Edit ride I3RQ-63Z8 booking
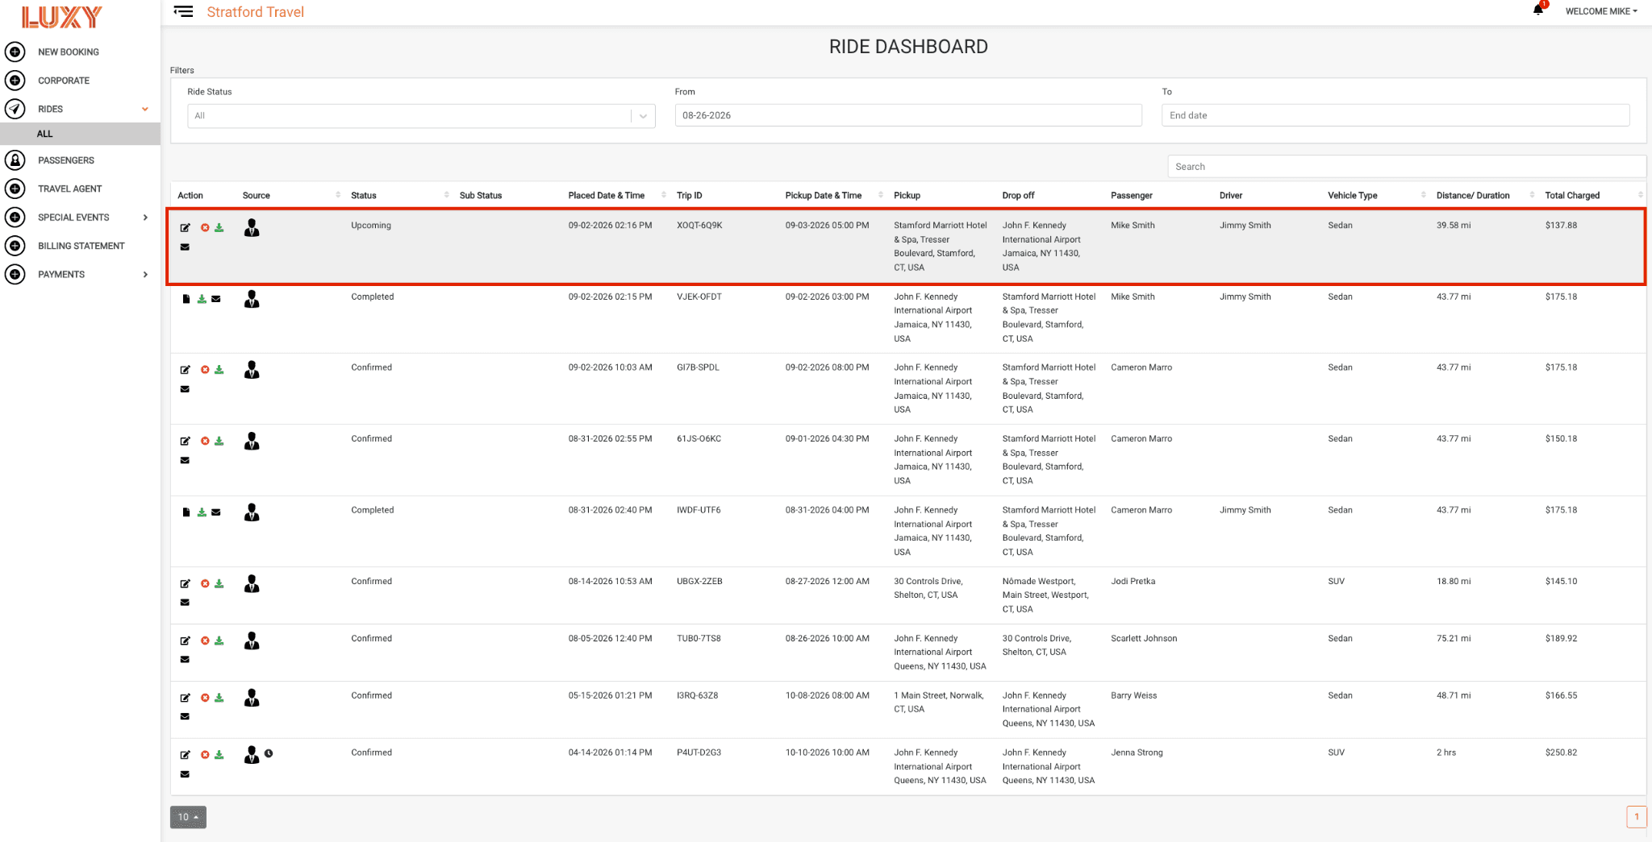Image resolution: width=1652 pixels, height=842 pixels. coord(185,698)
